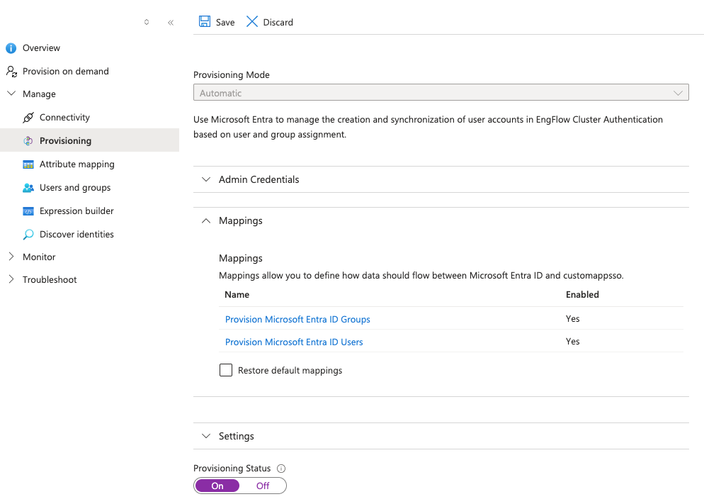Click the Discard X icon

[252, 21]
